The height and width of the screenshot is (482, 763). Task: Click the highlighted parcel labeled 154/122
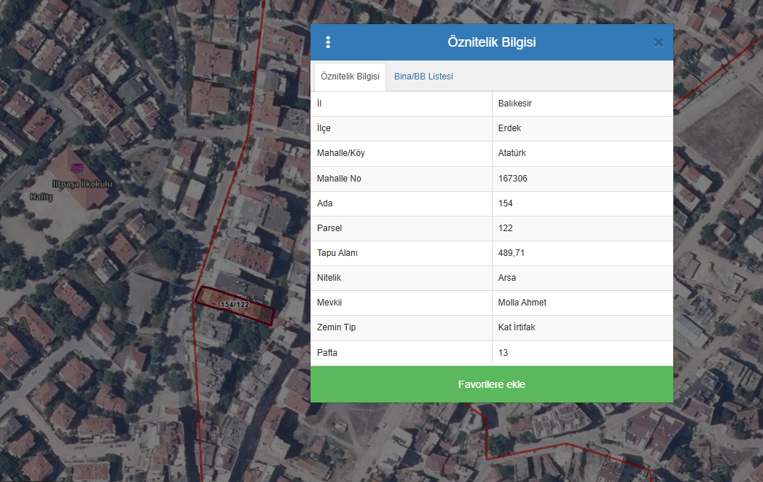click(x=235, y=305)
